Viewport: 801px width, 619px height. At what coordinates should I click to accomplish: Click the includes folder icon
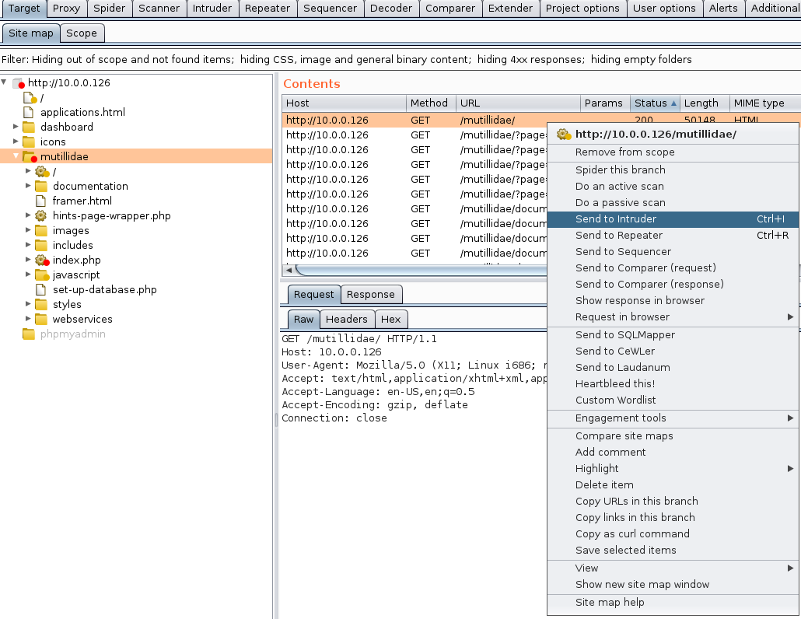(41, 246)
